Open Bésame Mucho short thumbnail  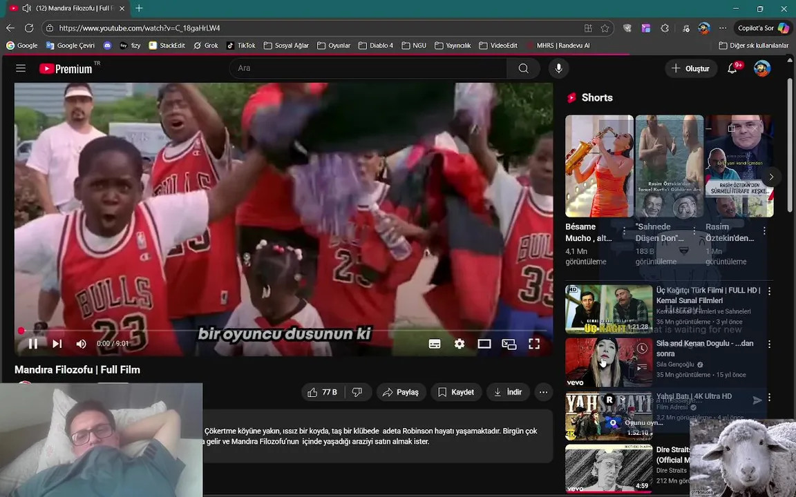pos(600,166)
